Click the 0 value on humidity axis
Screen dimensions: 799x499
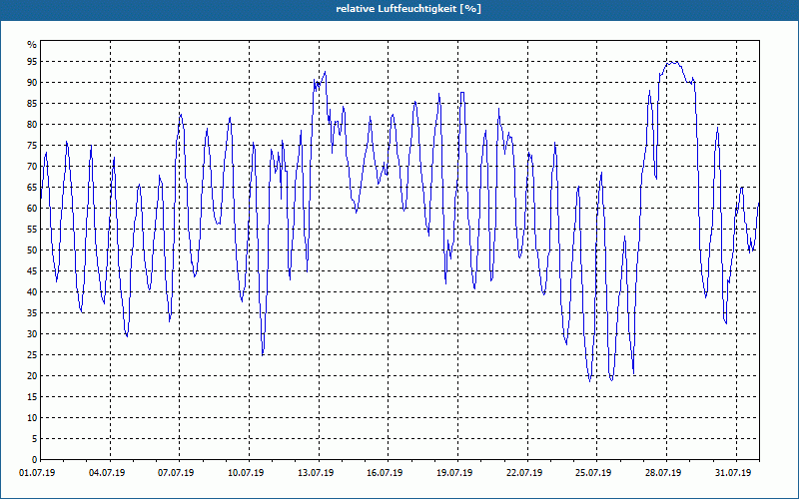click(x=35, y=460)
